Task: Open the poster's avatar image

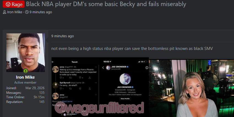Action: pyautogui.click(x=26, y=52)
